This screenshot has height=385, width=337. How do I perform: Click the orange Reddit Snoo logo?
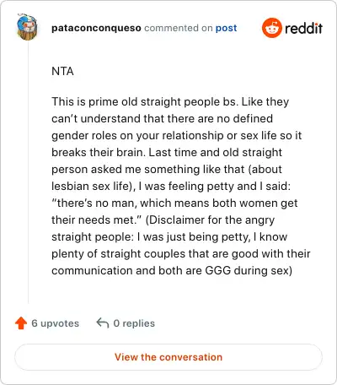[x=271, y=28]
